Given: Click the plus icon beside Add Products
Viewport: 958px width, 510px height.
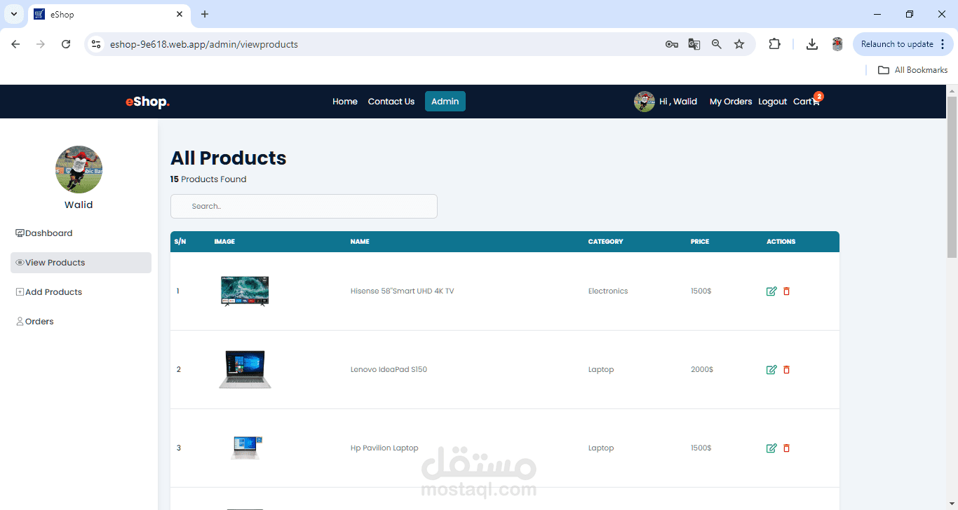Looking at the screenshot, I should [20, 292].
